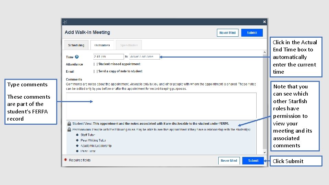The image size is (329, 185).
Task: Click the top Submit button
Action: click(x=252, y=33)
